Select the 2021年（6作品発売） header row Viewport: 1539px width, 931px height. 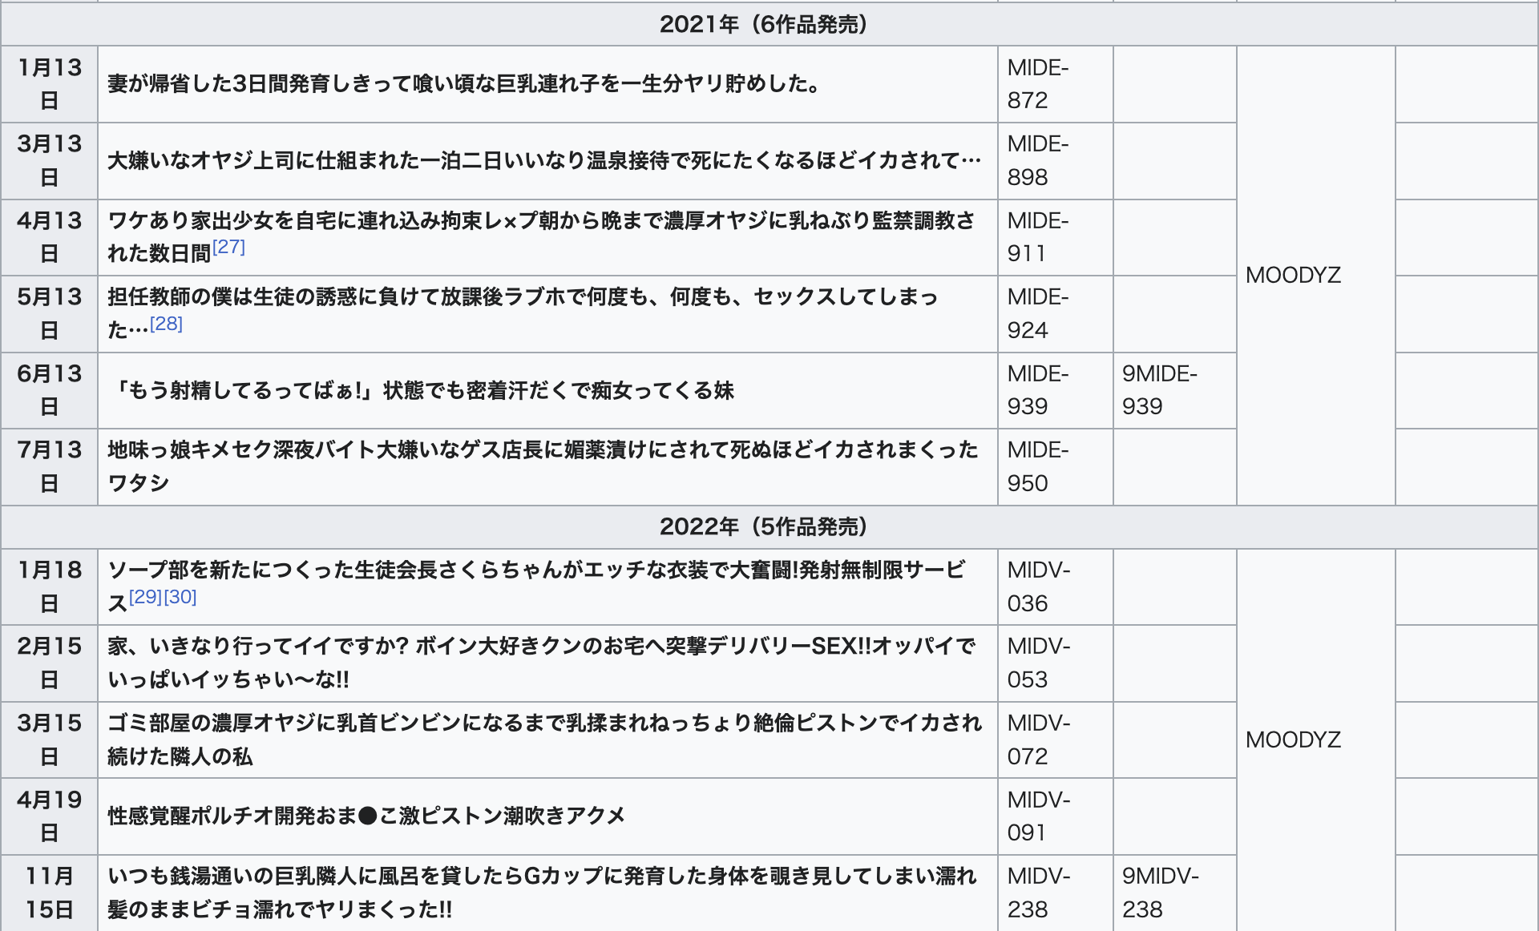point(765,25)
